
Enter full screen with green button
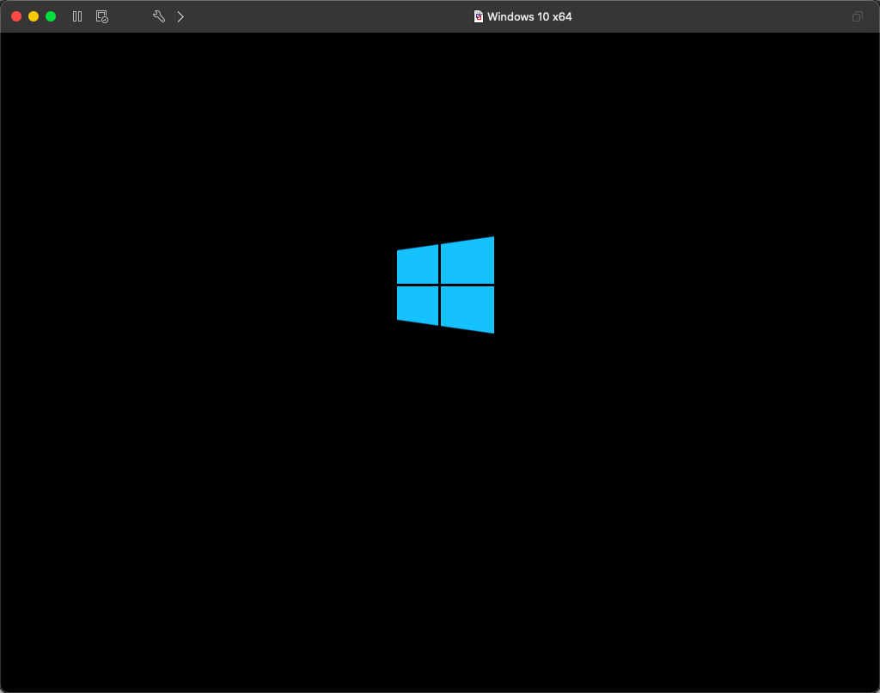[x=51, y=17]
